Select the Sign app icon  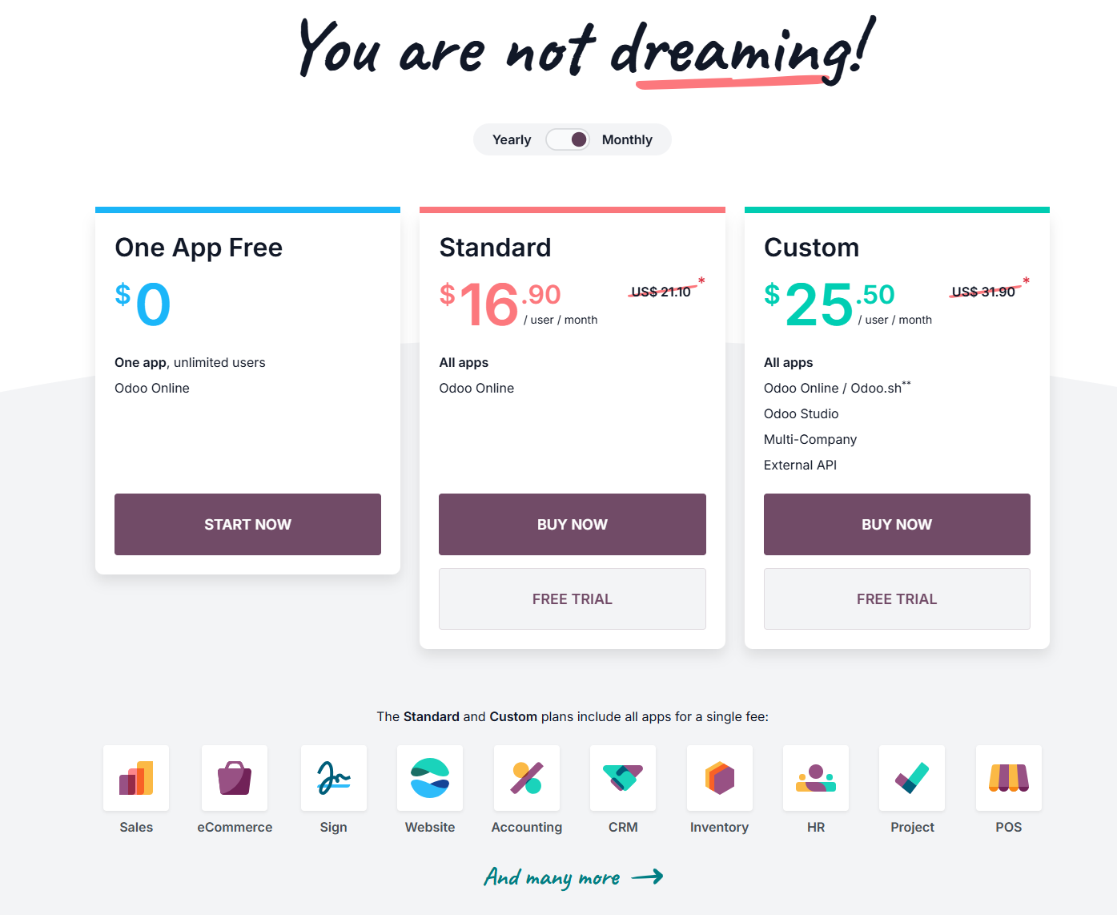pyautogui.click(x=334, y=778)
